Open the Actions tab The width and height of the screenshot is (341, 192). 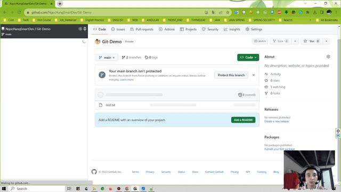coord(167,29)
